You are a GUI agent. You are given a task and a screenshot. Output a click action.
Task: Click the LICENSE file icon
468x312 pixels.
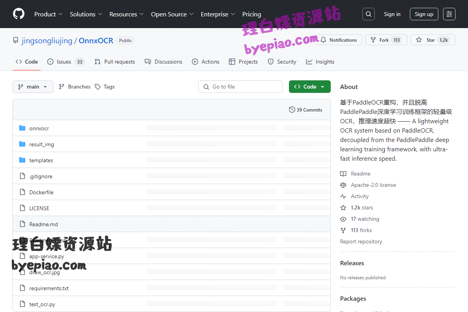22,208
